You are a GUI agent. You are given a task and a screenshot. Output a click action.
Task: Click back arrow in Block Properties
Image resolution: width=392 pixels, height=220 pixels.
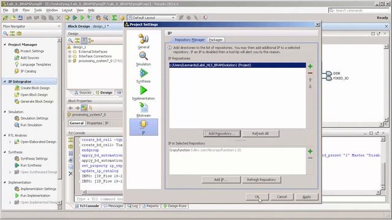coord(70,108)
